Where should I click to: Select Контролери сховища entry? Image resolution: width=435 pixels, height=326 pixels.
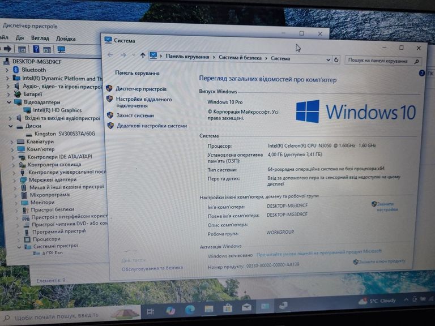[x=54, y=165]
